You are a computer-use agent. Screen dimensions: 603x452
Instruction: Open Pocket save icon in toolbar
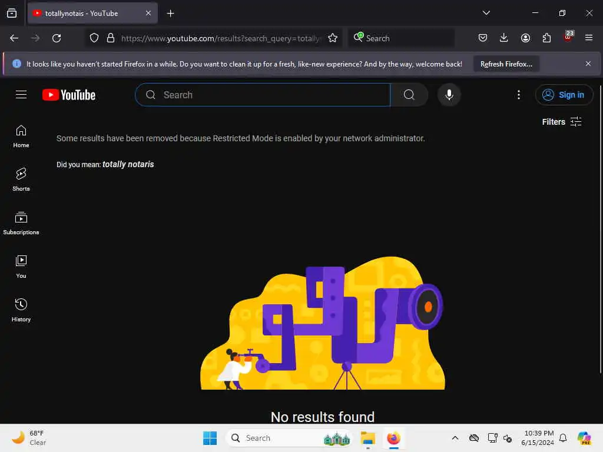click(483, 38)
